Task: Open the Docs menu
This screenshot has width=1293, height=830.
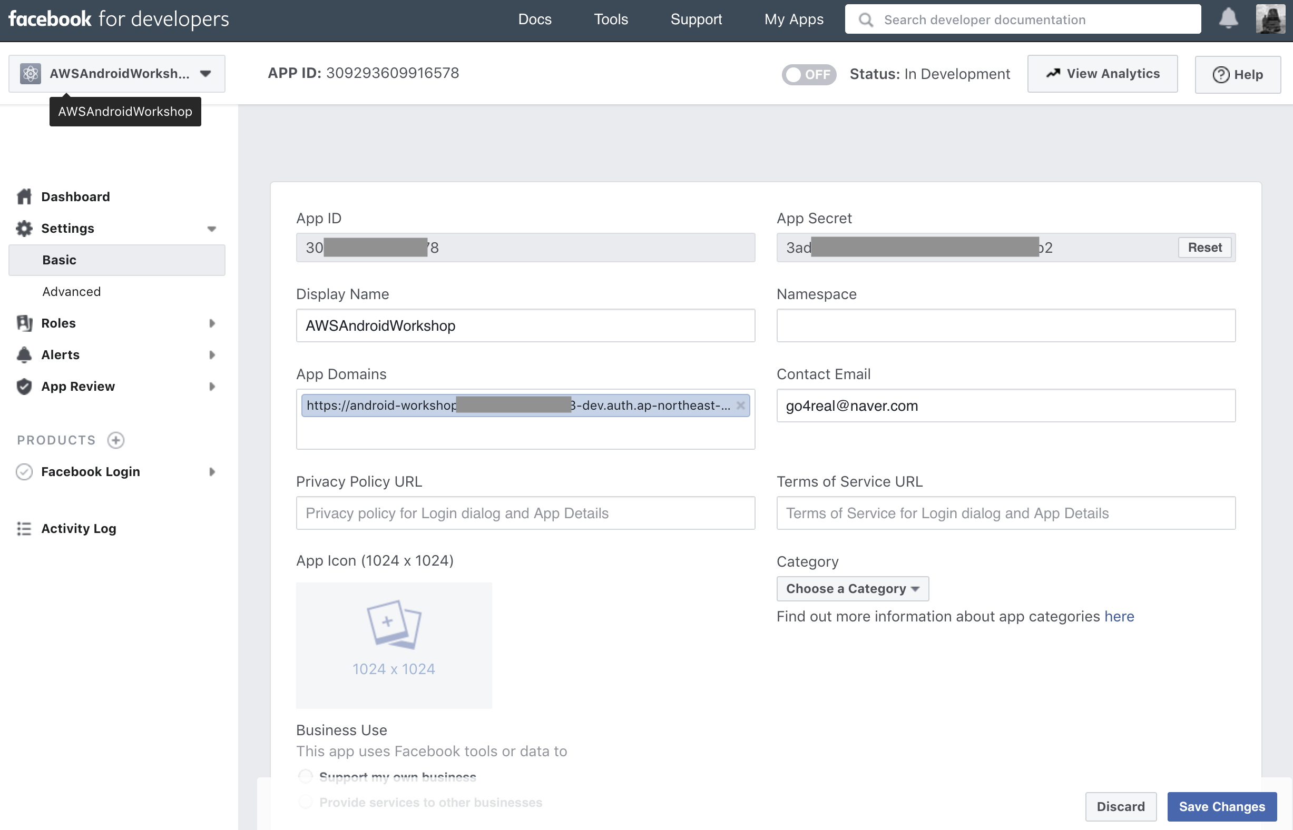Action: [x=535, y=19]
